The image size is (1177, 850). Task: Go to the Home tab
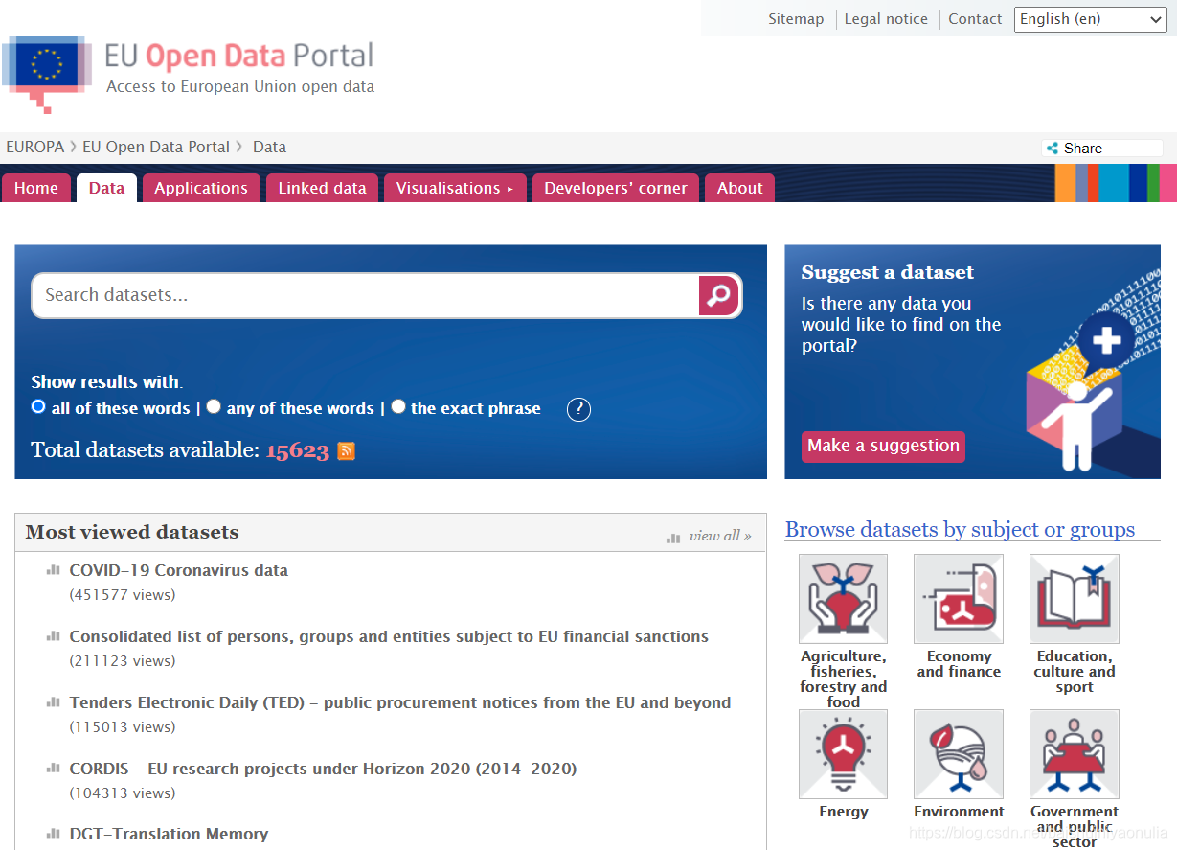point(36,188)
